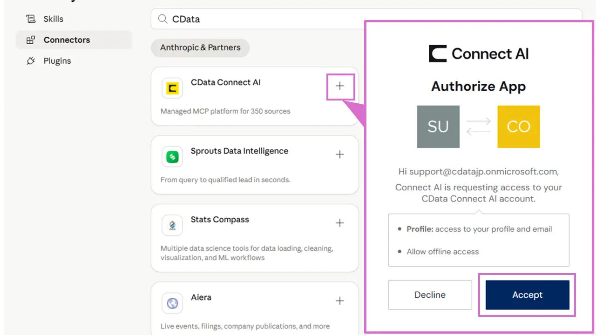This screenshot has height=335, width=596.
Task: Click the search magnifier icon
Action: point(163,19)
